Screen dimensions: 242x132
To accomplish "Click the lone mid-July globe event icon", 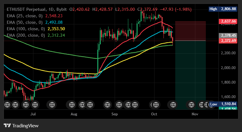I will [52, 105].
